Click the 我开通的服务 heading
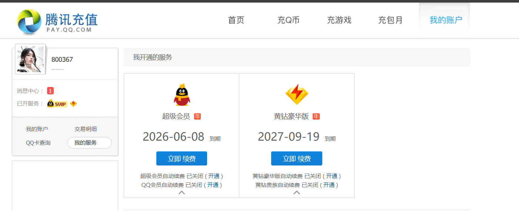519x211 pixels. click(153, 57)
